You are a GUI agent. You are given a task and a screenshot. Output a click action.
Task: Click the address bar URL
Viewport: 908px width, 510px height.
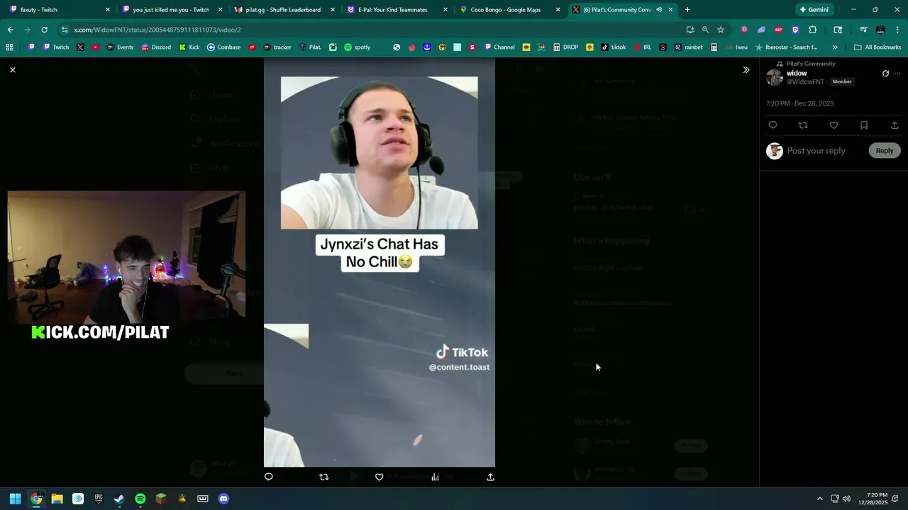[157, 30]
